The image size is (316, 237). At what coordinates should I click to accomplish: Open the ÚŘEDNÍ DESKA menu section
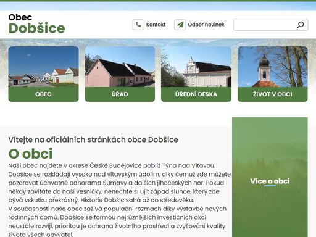pos(196,94)
